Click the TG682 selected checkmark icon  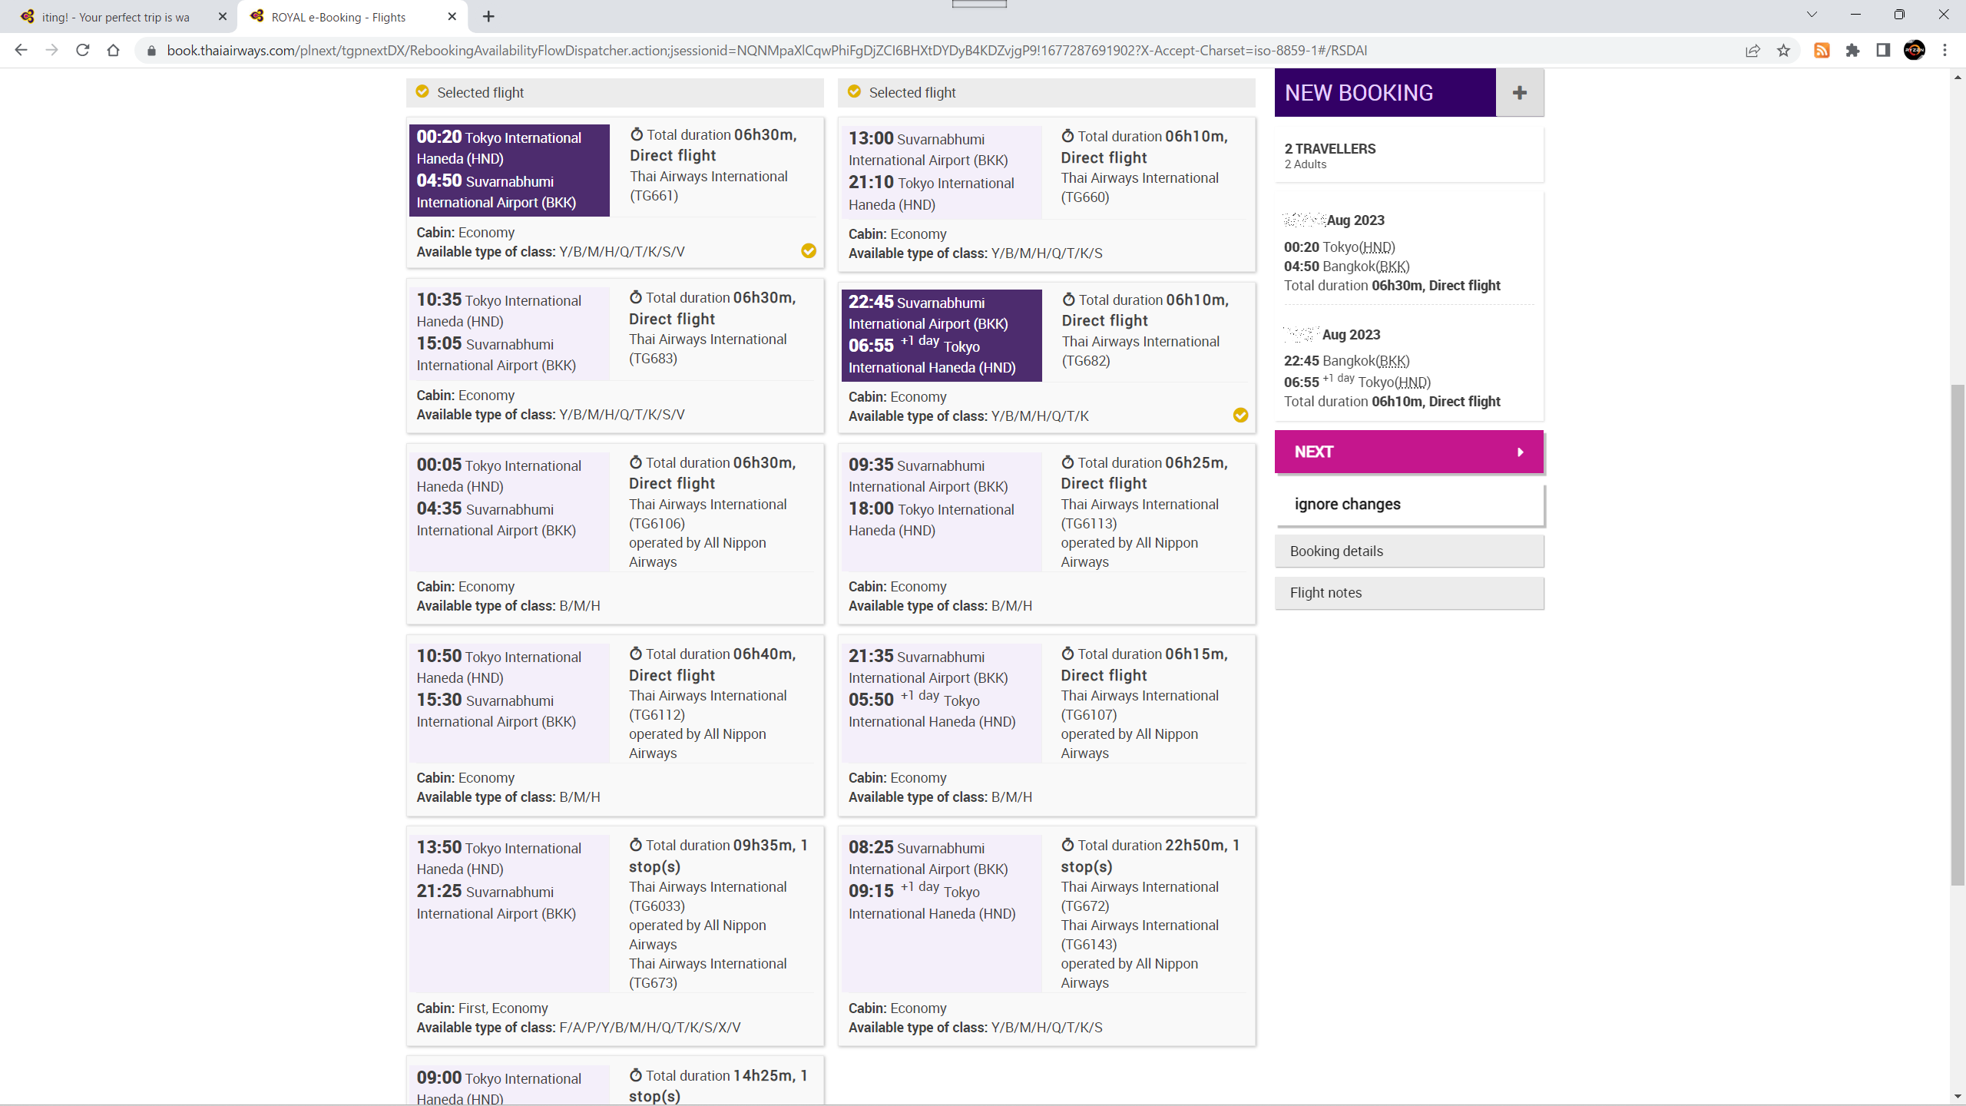[x=1240, y=416]
